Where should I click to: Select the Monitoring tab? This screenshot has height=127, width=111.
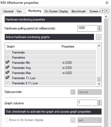35,11
